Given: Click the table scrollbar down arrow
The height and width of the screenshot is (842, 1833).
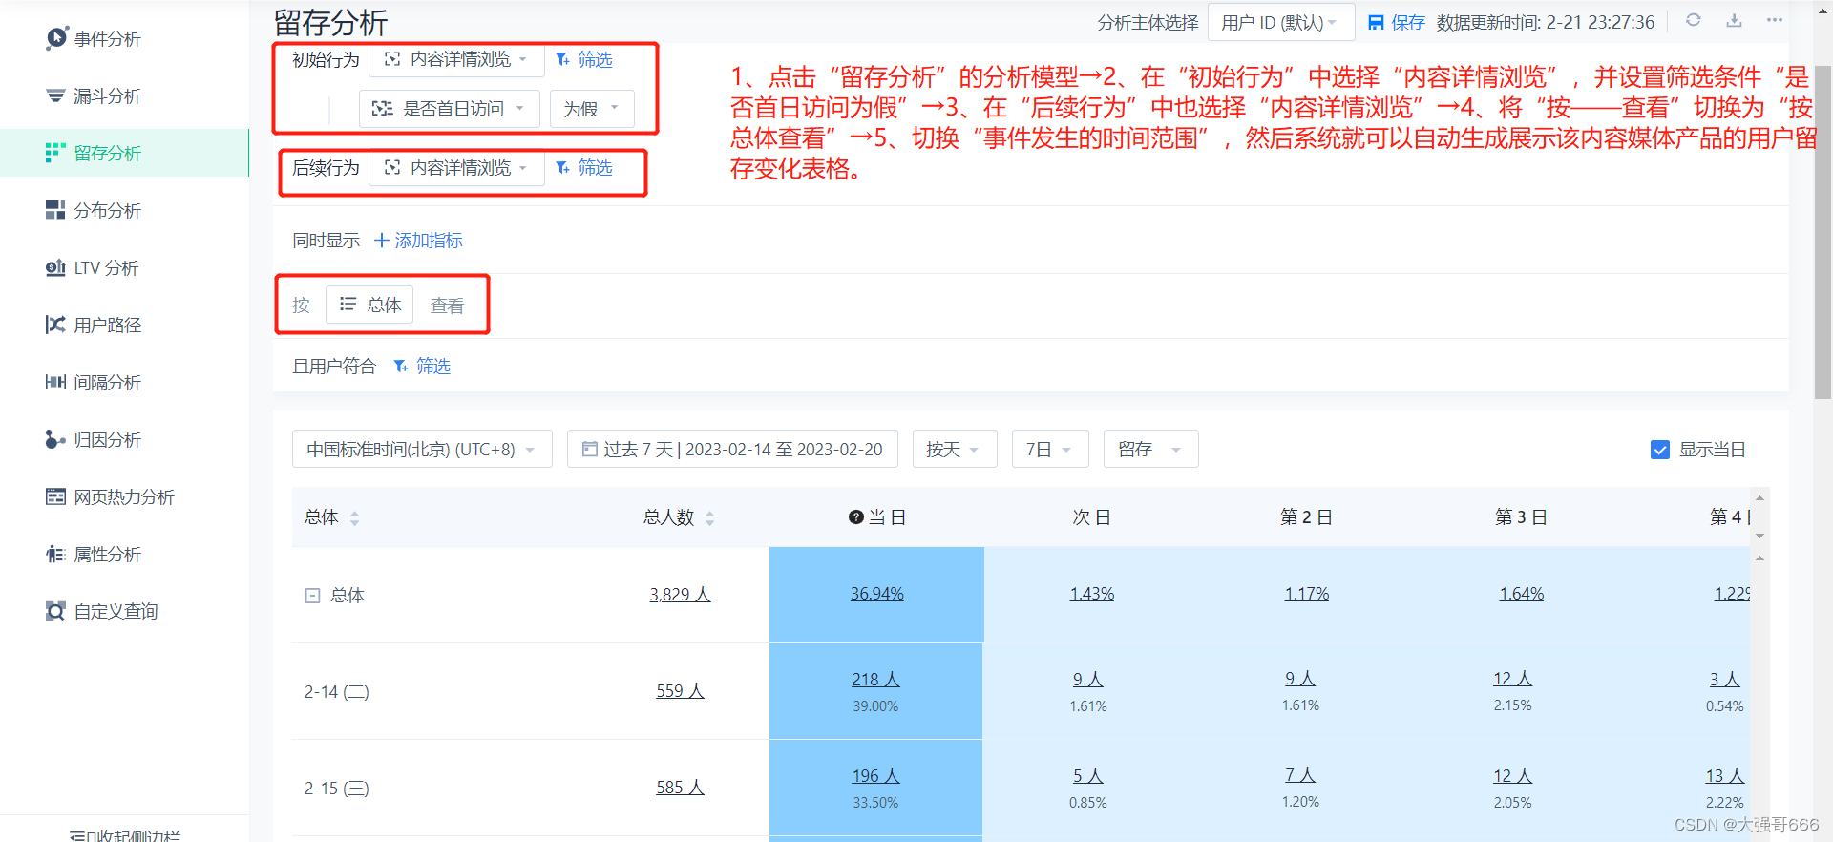Looking at the screenshot, I should click(1759, 537).
